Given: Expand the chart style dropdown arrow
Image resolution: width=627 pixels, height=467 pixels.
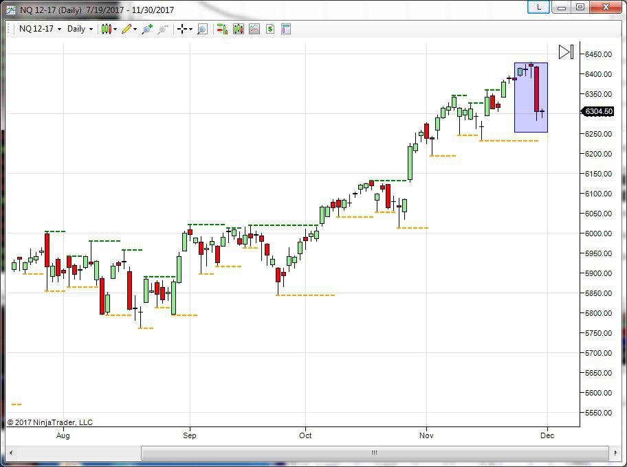Looking at the screenshot, I should coord(115,29).
